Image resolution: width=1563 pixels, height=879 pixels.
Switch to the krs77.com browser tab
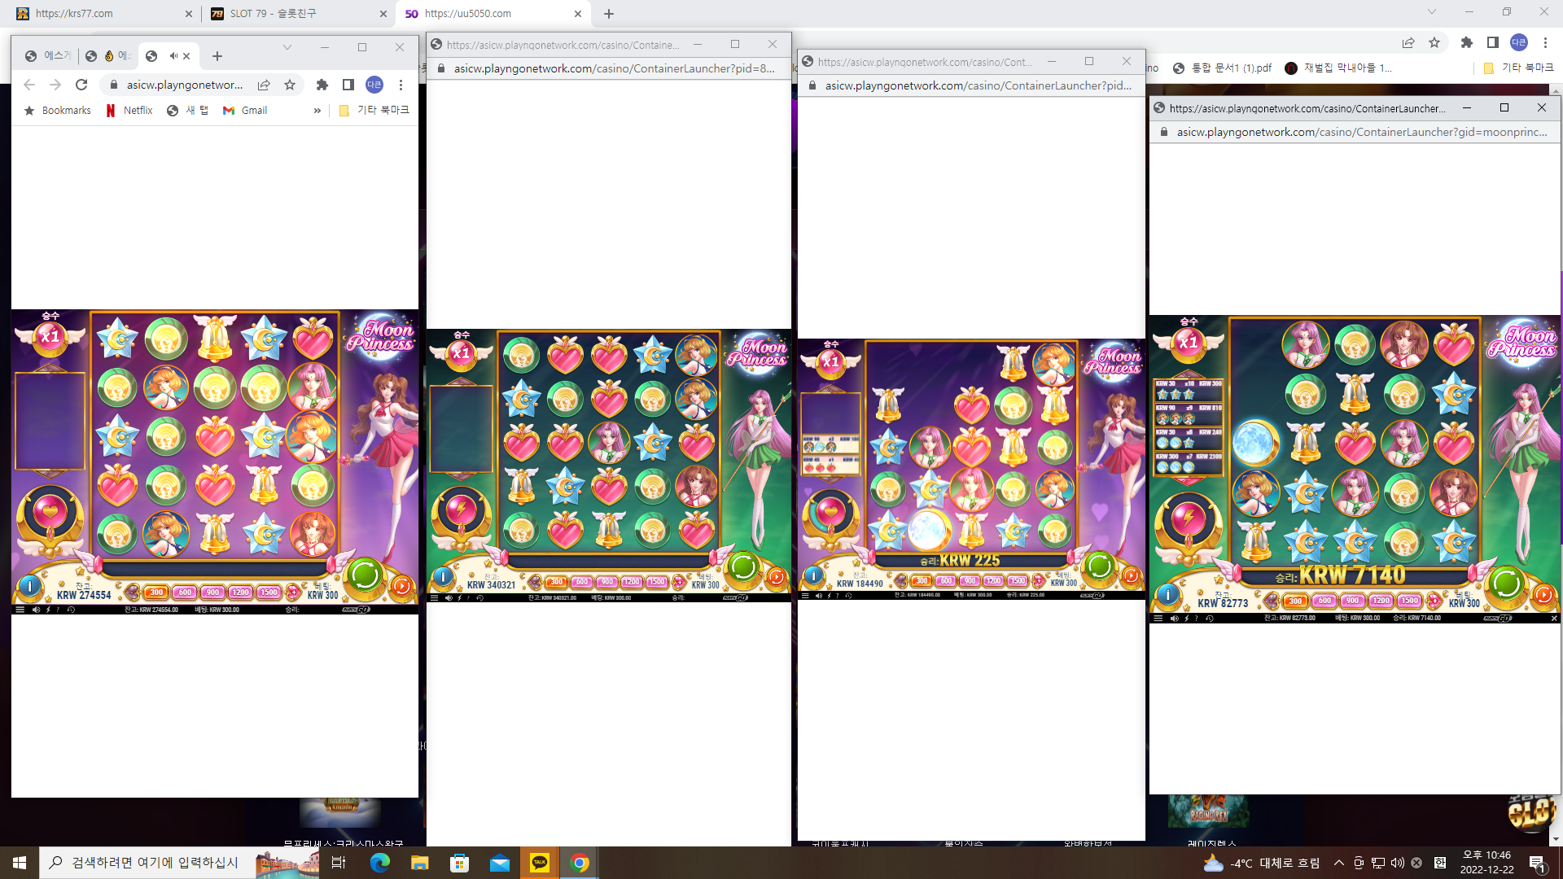(x=104, y=14)
